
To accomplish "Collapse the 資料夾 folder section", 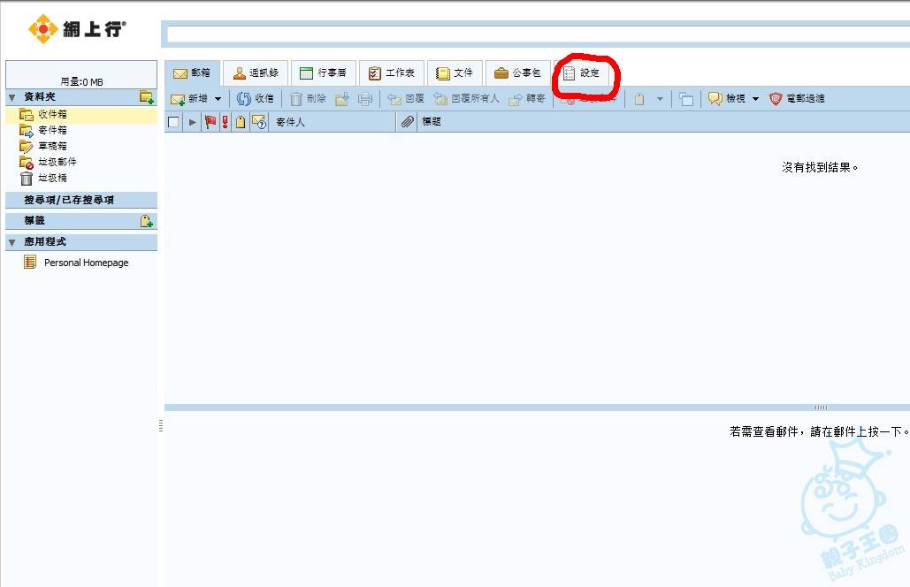I will tap(12, 96).
